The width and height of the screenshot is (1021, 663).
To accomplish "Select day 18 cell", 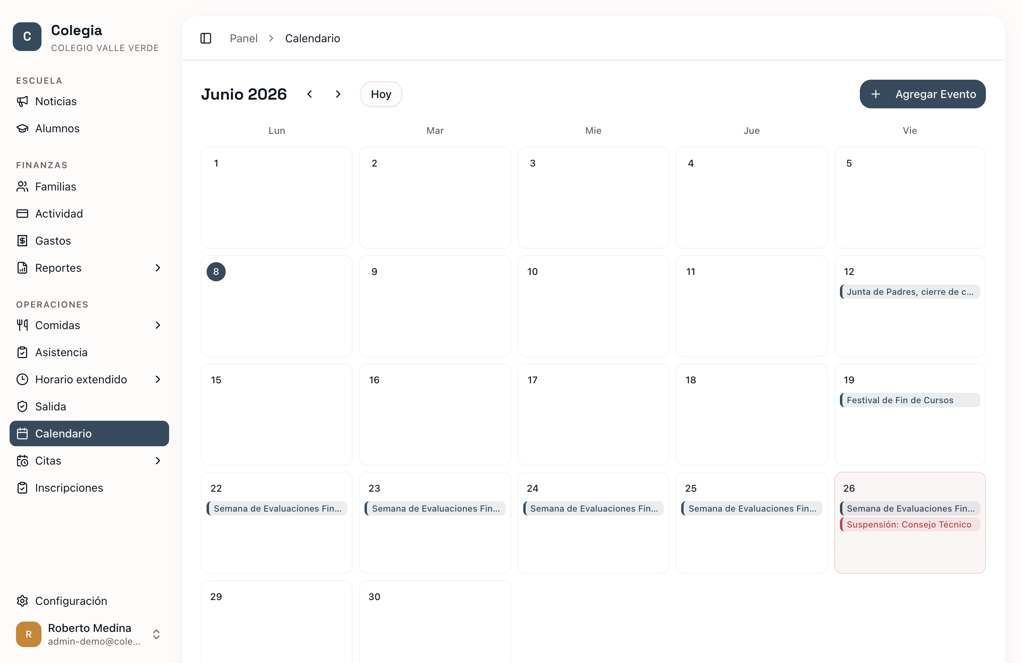I will coord(752,414).
